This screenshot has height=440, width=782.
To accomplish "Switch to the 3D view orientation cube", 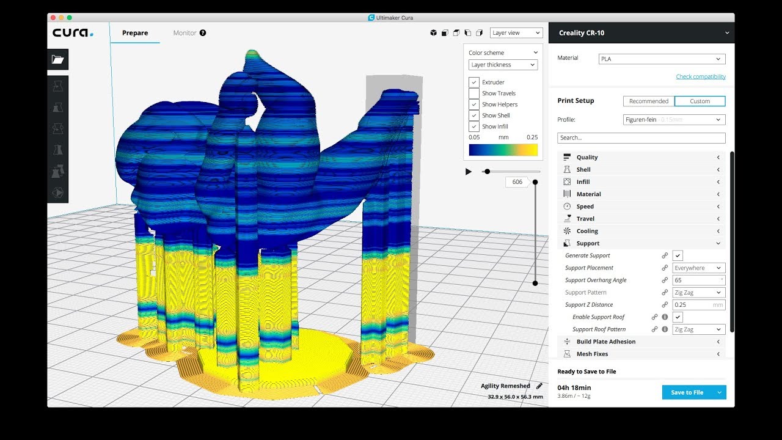I will 433,32.
